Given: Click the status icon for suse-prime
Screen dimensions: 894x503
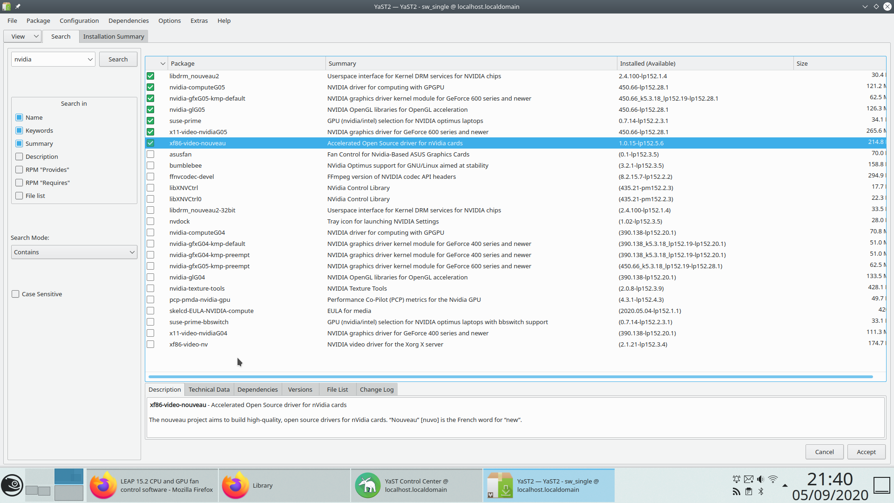Looking at the screenshot, I should [150, 121].
